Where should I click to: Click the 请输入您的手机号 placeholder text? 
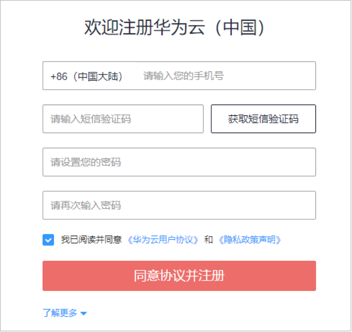183,76
